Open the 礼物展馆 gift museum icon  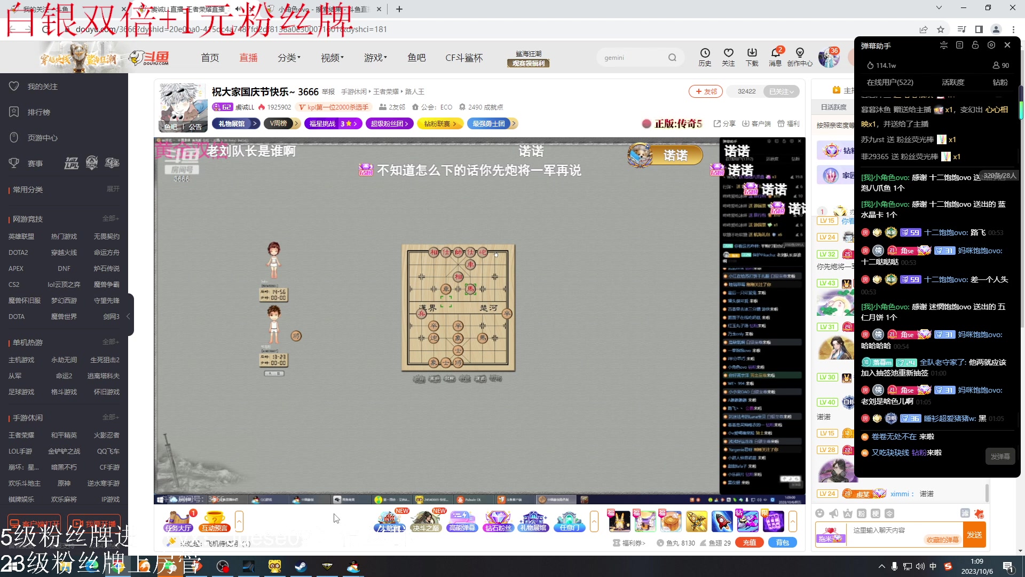533,521
